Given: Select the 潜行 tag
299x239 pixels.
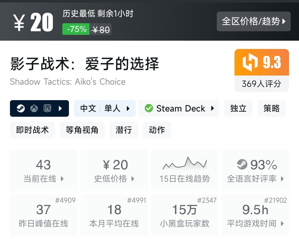Looking at the screenshot, I should point(124,130).
